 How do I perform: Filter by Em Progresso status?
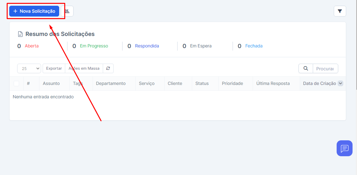click(94, 46)
